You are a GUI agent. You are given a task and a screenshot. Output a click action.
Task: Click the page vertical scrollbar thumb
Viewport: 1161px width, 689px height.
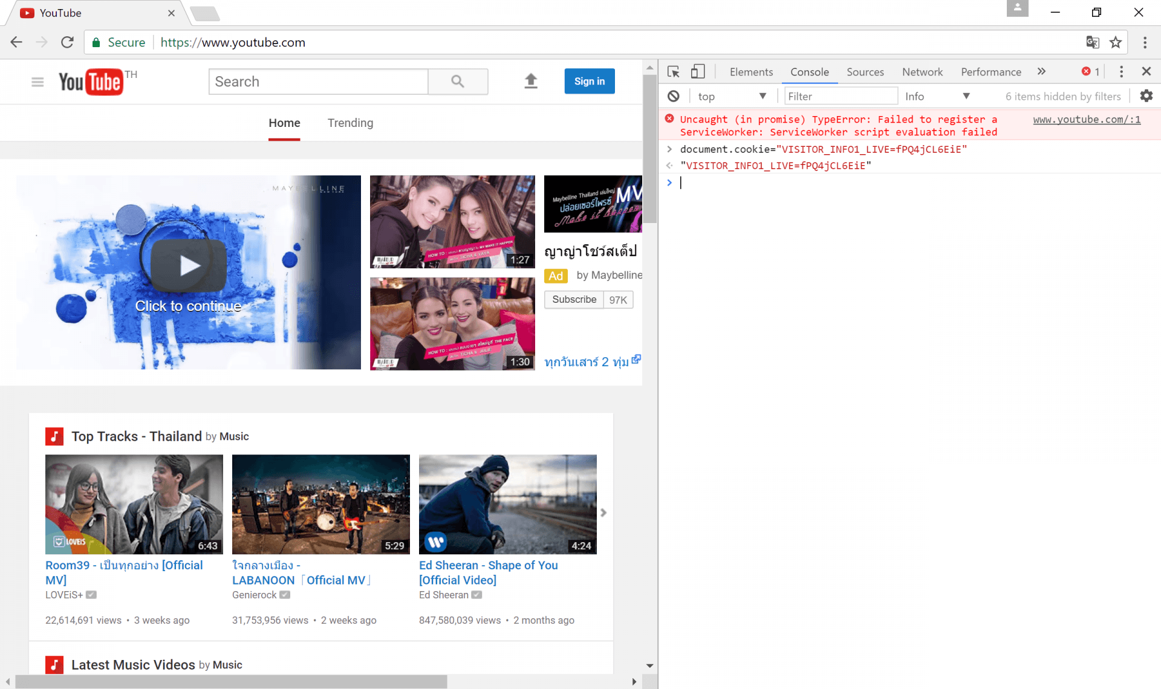coord(649,149)
